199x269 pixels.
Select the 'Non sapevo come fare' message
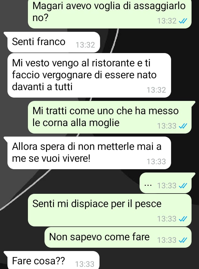coord(118,237)
